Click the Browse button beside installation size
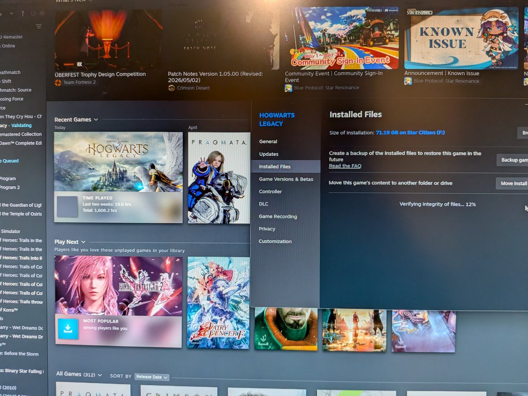Viewport: 528px width, 396px height. [522, 133]
